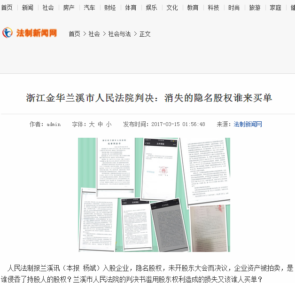Image resolution: width=295 pixels, height=283 pixels.
Task: Click the 首页 breadcrumb link
Action: (x=74, y=34)
